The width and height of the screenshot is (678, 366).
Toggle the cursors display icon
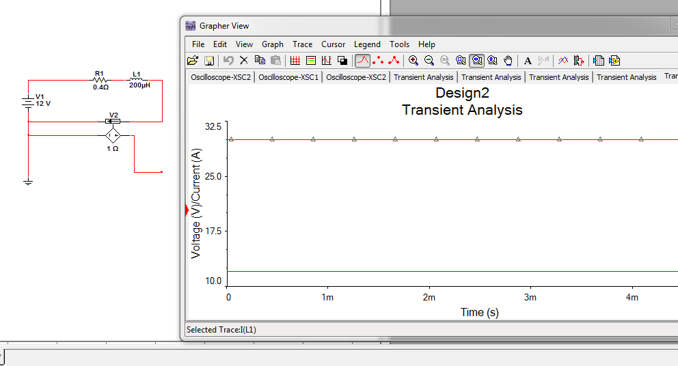[327, 61]
